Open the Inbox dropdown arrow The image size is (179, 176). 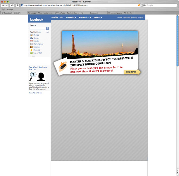click(x=101, y=18)
